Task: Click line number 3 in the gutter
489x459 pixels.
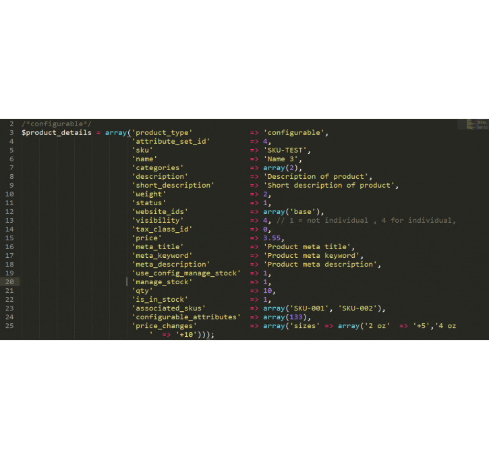Action: [x=11, y=132]
